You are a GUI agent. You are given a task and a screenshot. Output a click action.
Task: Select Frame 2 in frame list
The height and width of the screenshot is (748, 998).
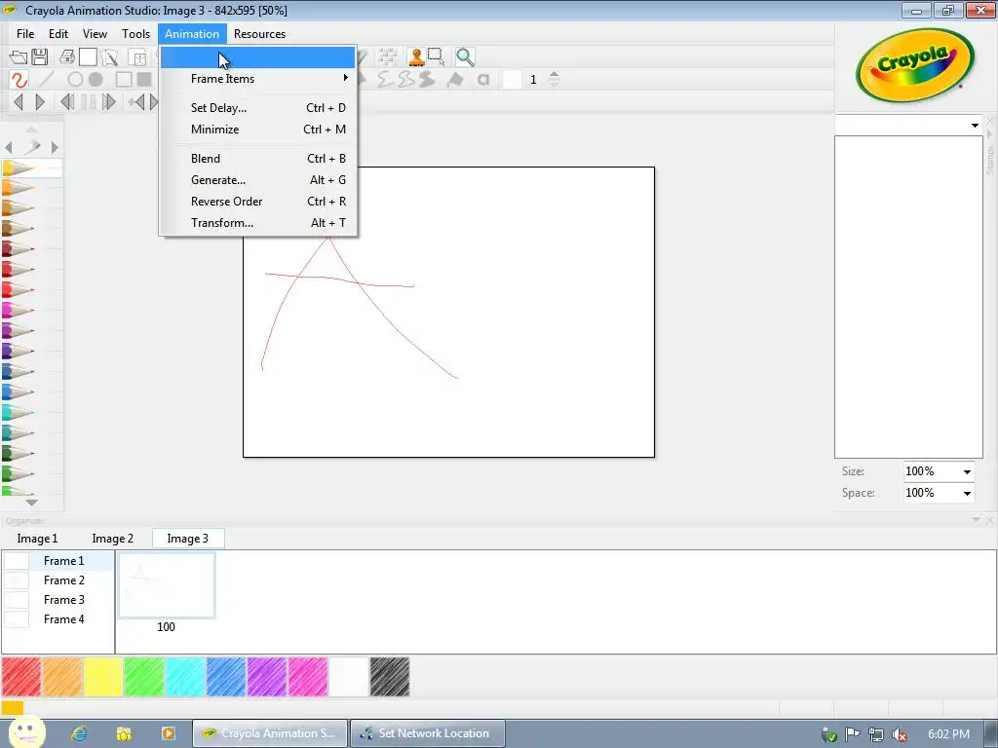coord(58,580)
